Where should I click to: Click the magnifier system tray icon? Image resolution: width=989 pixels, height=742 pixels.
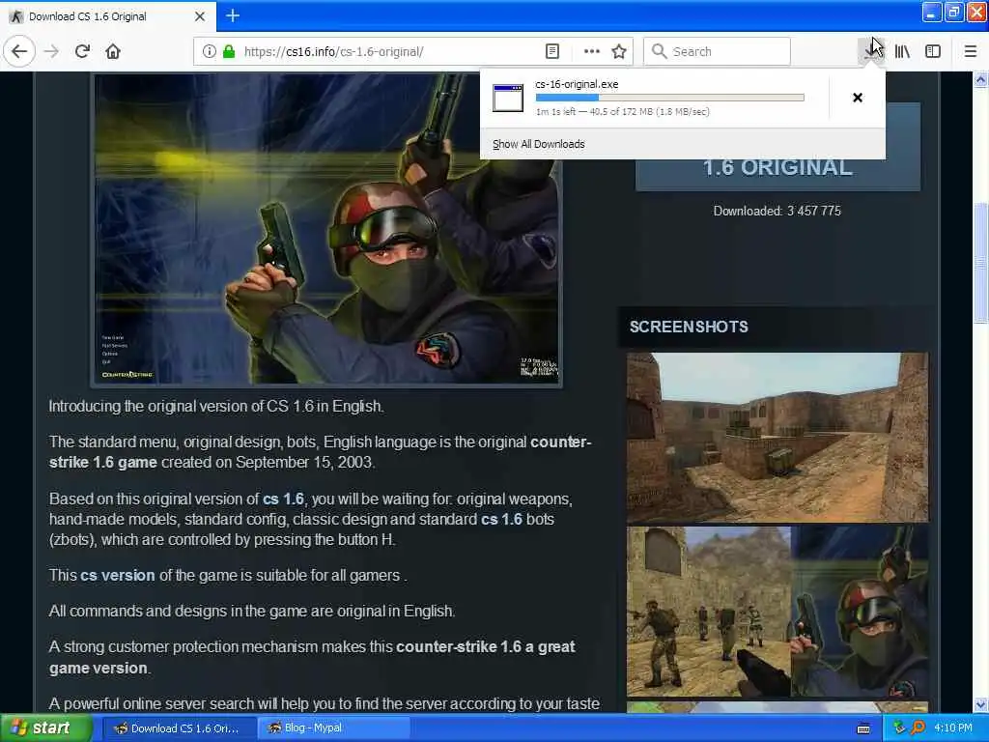[x=918, y=728]
